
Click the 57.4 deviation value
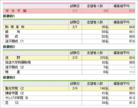tap(132, 41)
